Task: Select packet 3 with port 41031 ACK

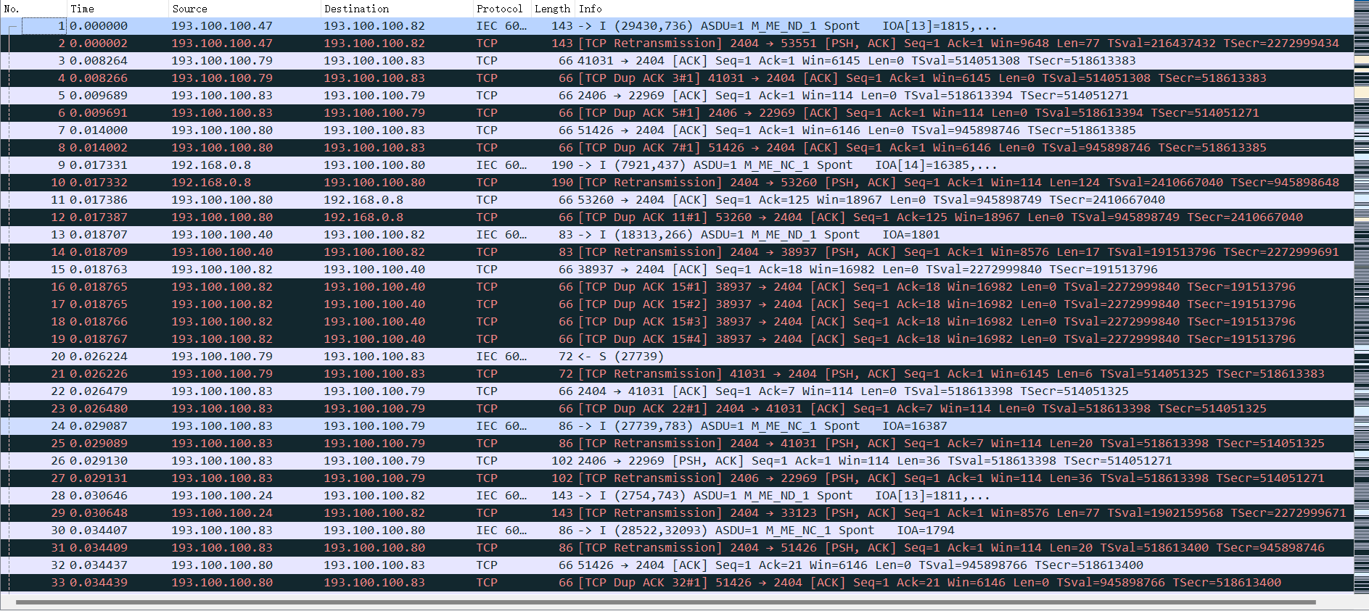Action: pos(677,61)
